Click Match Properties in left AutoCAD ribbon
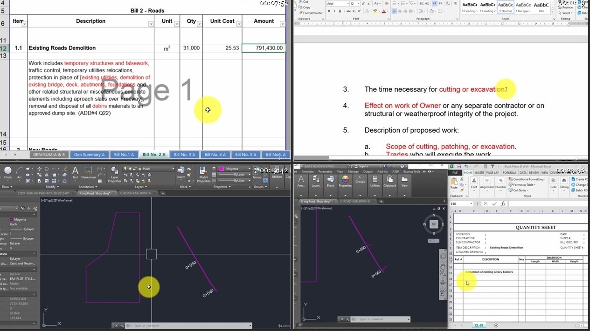This screenshot has width=590, height=331. tap(204, 175)
